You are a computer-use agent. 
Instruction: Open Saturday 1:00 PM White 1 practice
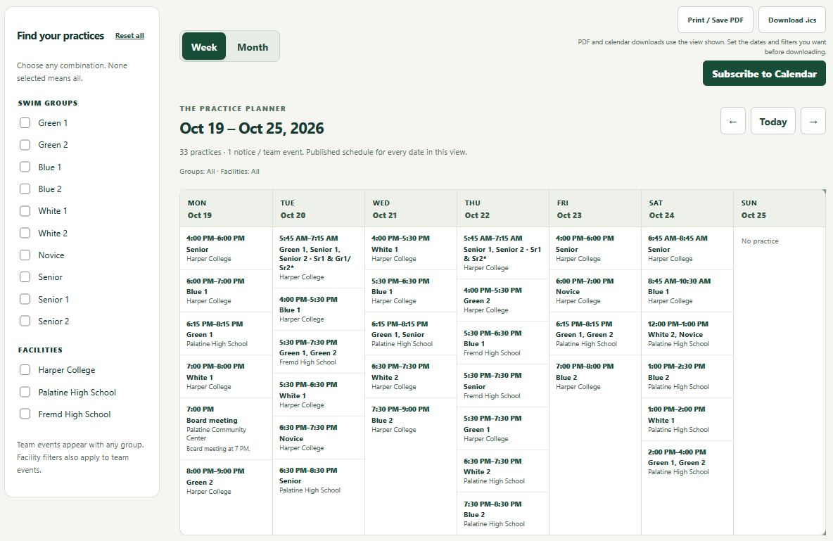point(687,419)
